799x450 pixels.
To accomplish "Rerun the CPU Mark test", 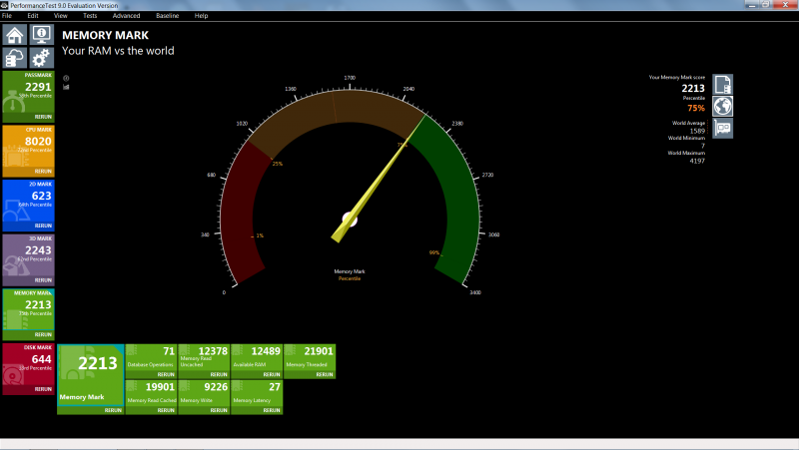I will click(x=43, y=172).
